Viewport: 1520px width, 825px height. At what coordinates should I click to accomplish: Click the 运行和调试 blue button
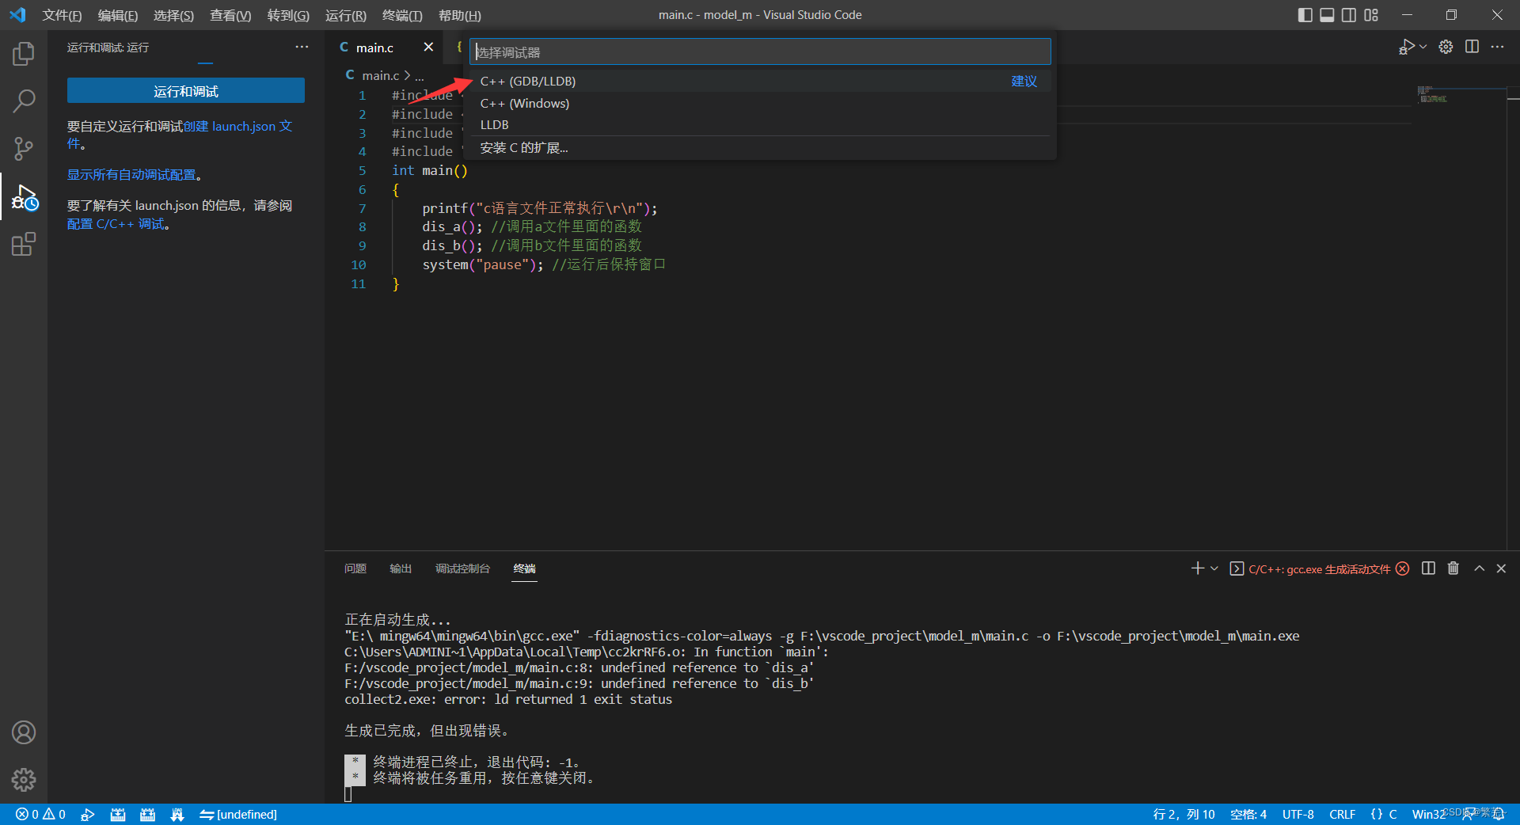point(186,91)
